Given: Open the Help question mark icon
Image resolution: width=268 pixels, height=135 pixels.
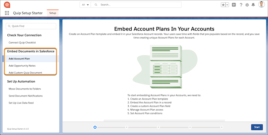Looking at the screenshot, I should pos(241,5).
